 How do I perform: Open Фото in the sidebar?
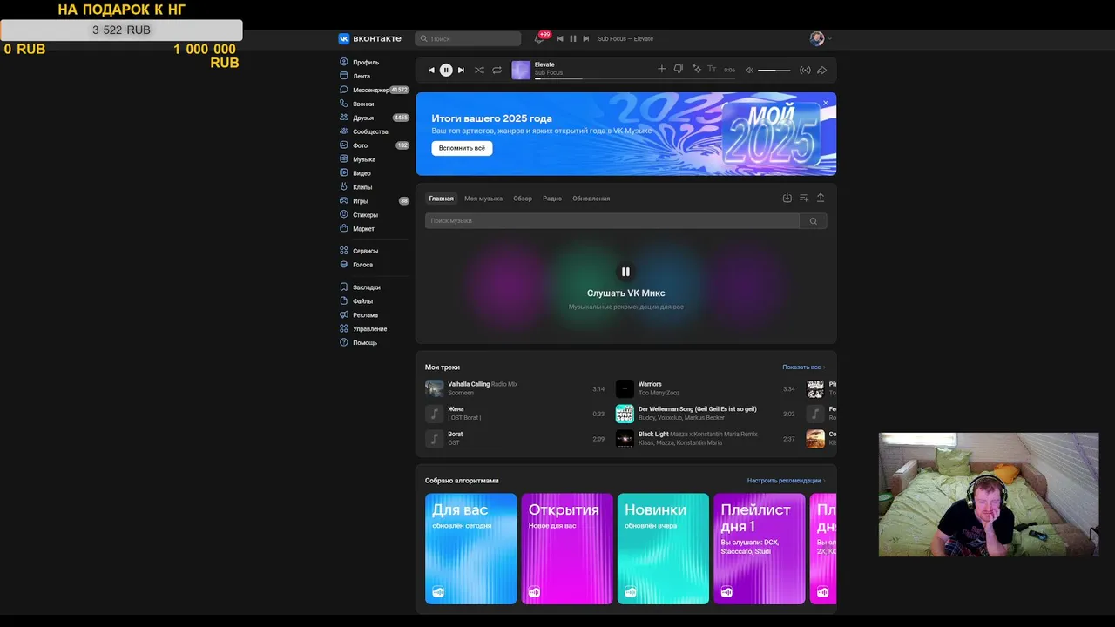374,146
